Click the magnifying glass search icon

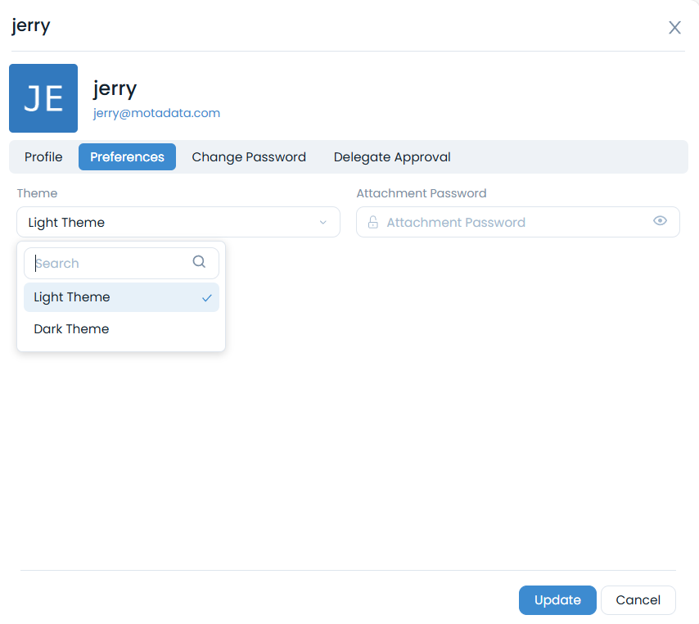point(199,262)
